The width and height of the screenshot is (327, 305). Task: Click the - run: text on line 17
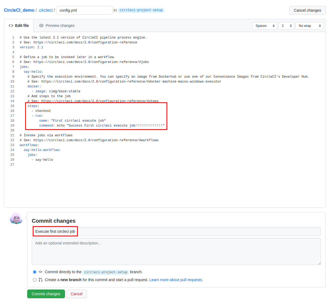click(x=37, y=116)
